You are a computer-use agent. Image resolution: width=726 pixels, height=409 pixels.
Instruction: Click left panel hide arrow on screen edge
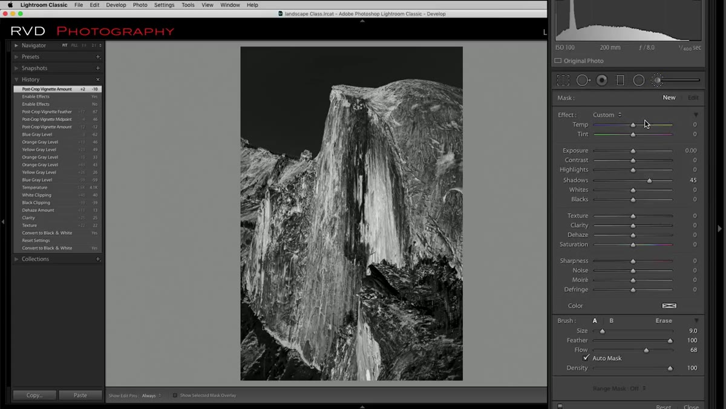(x=3, y=222)
